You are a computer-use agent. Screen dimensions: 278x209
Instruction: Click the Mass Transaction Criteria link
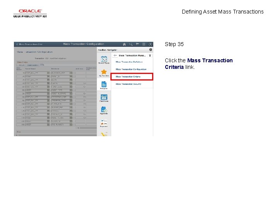(x=128, y=77)
